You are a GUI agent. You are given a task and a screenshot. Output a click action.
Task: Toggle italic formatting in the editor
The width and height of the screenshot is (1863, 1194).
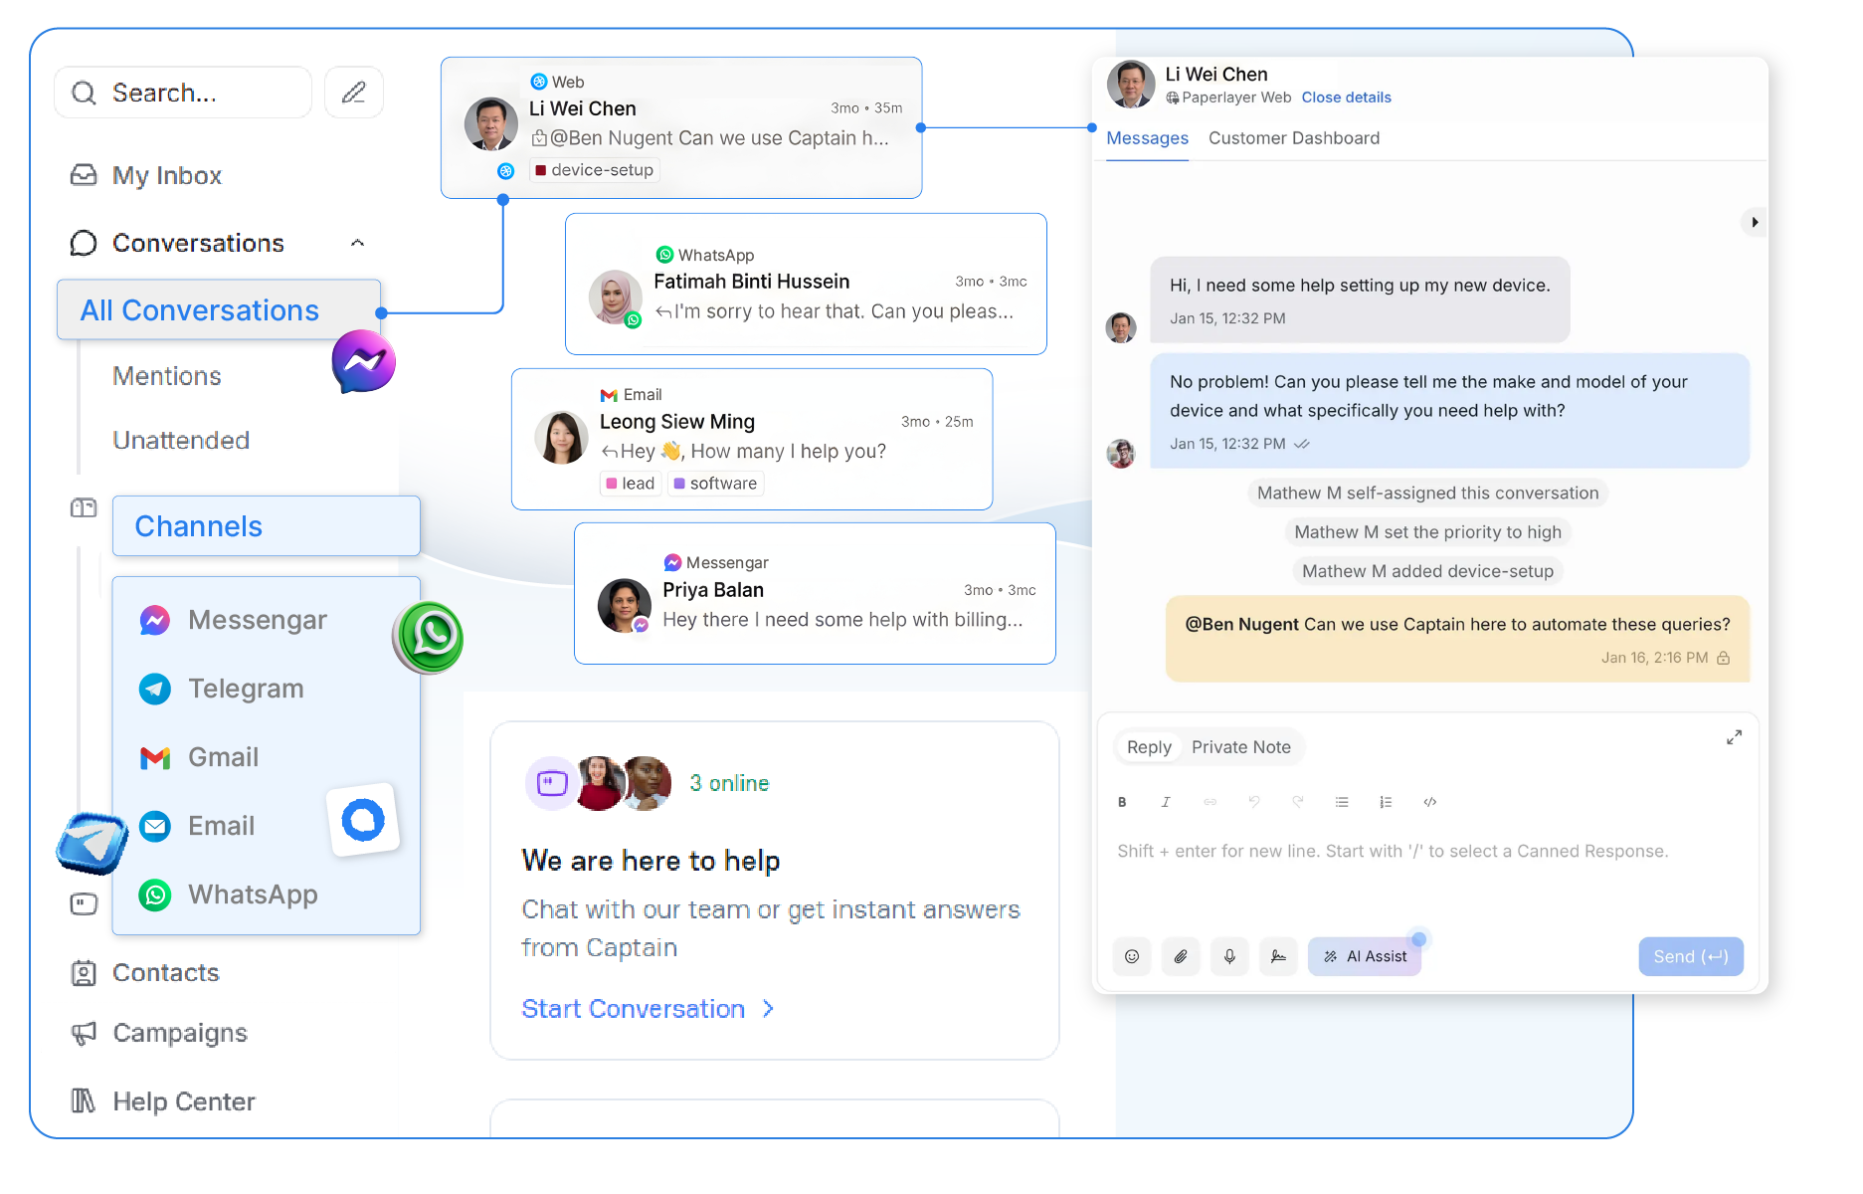pos(1166,802)
